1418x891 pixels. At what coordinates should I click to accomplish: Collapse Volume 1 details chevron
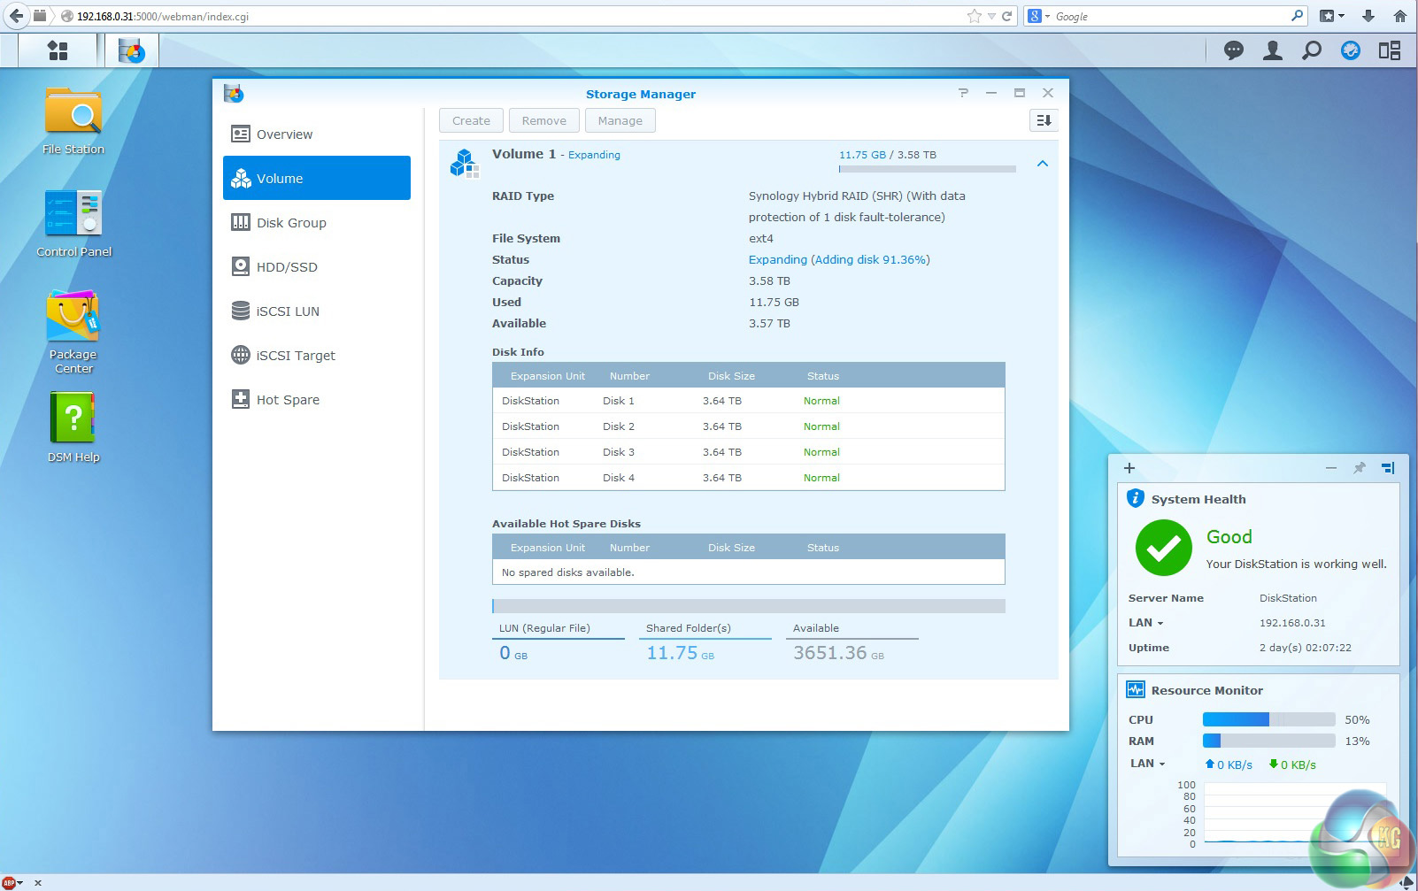pyautogui.click(x=1042, y=164)
